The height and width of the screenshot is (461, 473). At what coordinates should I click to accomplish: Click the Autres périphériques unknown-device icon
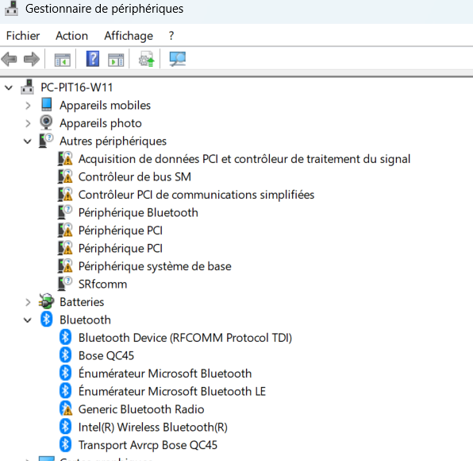(46, 141)
